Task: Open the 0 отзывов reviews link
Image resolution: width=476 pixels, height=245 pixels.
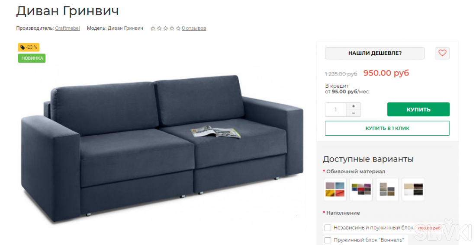Action: point(194,28)
